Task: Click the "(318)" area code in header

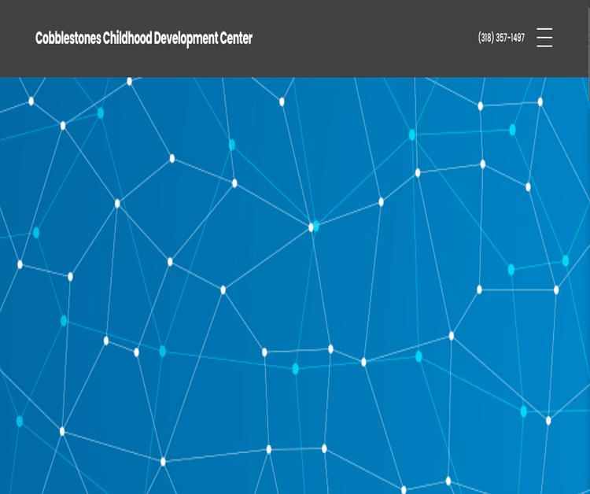Action: (x=486, y=38)
